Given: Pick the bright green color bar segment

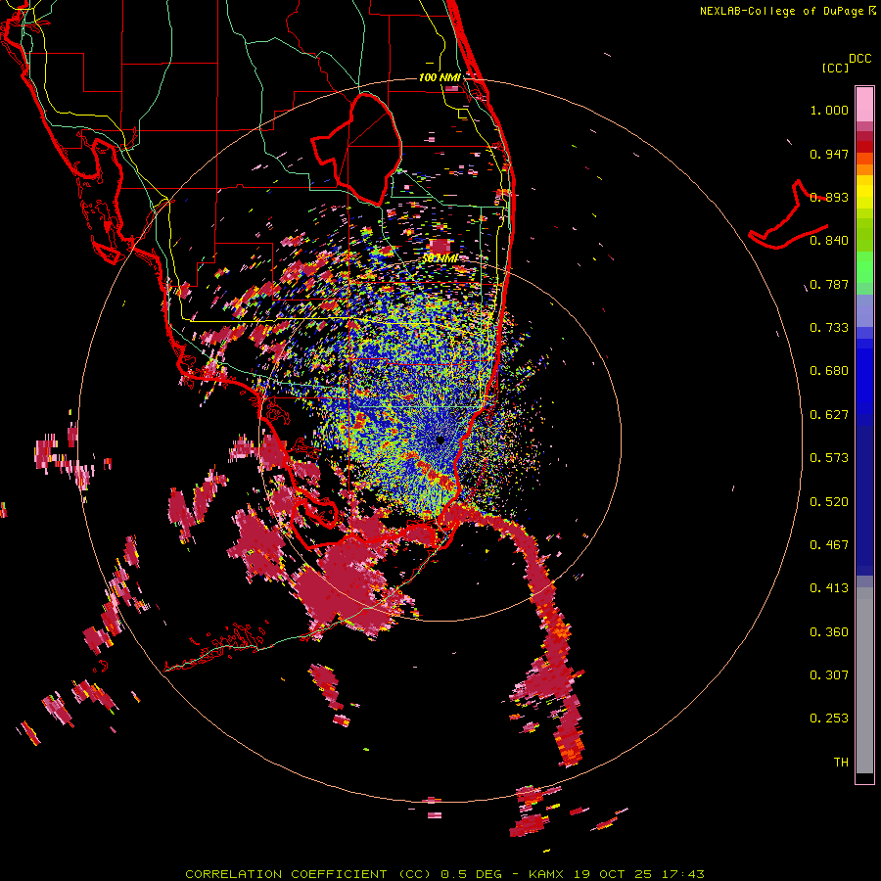Looking at the screenshot, I should (864, 267).
